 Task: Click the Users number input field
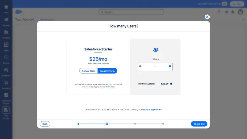click(155, 67)
